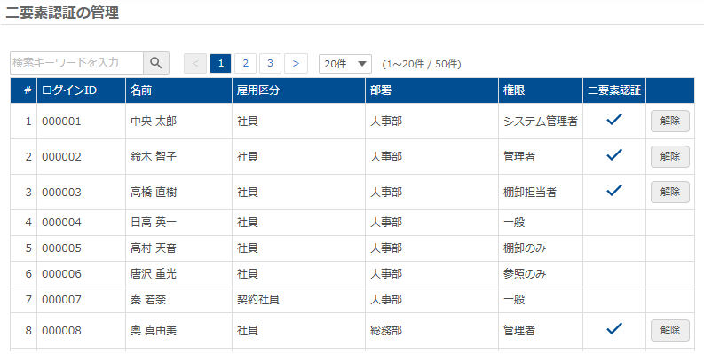Screen dimensions: 704x354
Task: Click 契約社員 in 秦 若奈 row
Action: 258,300
